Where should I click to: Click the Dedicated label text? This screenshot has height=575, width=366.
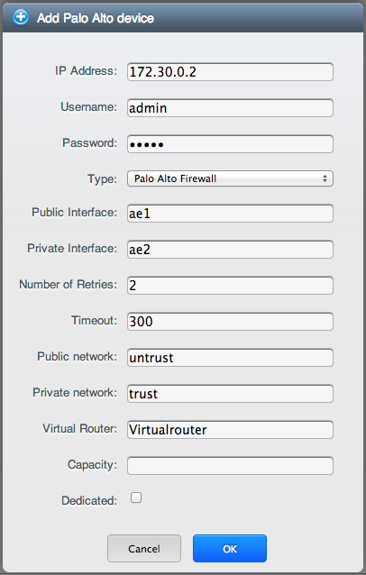pyautogui.click(x=89, y=500)
